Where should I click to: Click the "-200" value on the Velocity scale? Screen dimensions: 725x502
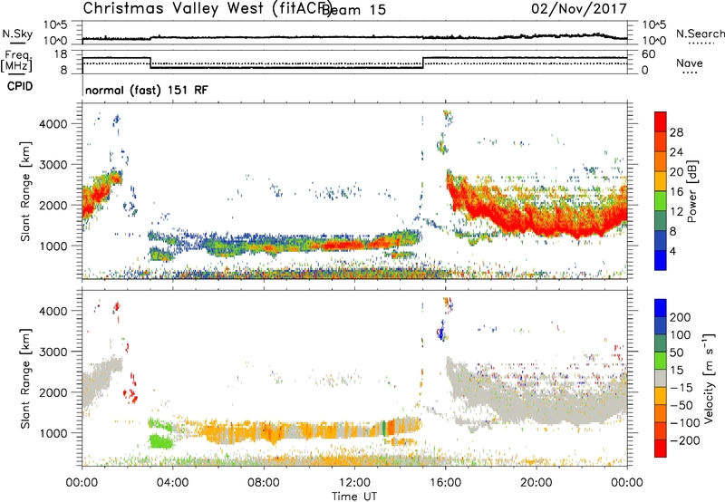click(x=685, y=440)
